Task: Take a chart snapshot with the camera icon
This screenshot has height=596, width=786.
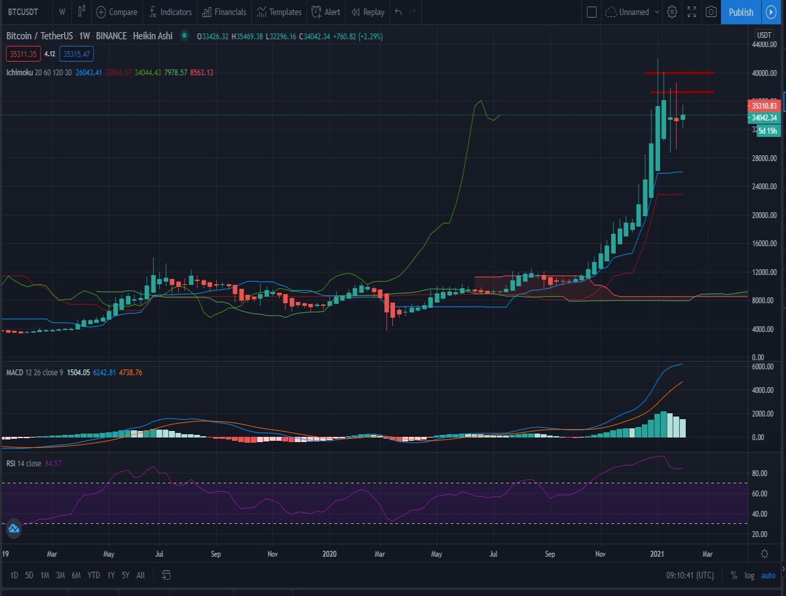Action: [x=711, y=12]
